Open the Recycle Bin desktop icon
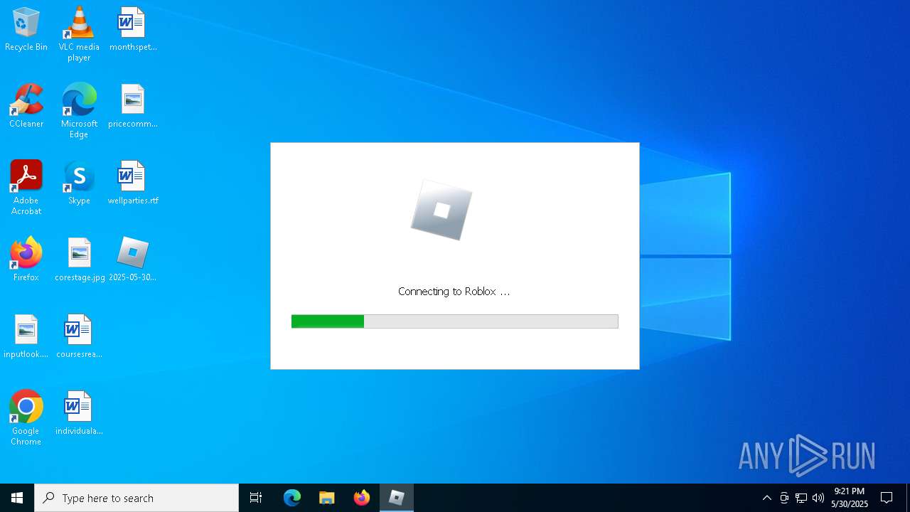910x512 pixels. (x=26, y=30)
